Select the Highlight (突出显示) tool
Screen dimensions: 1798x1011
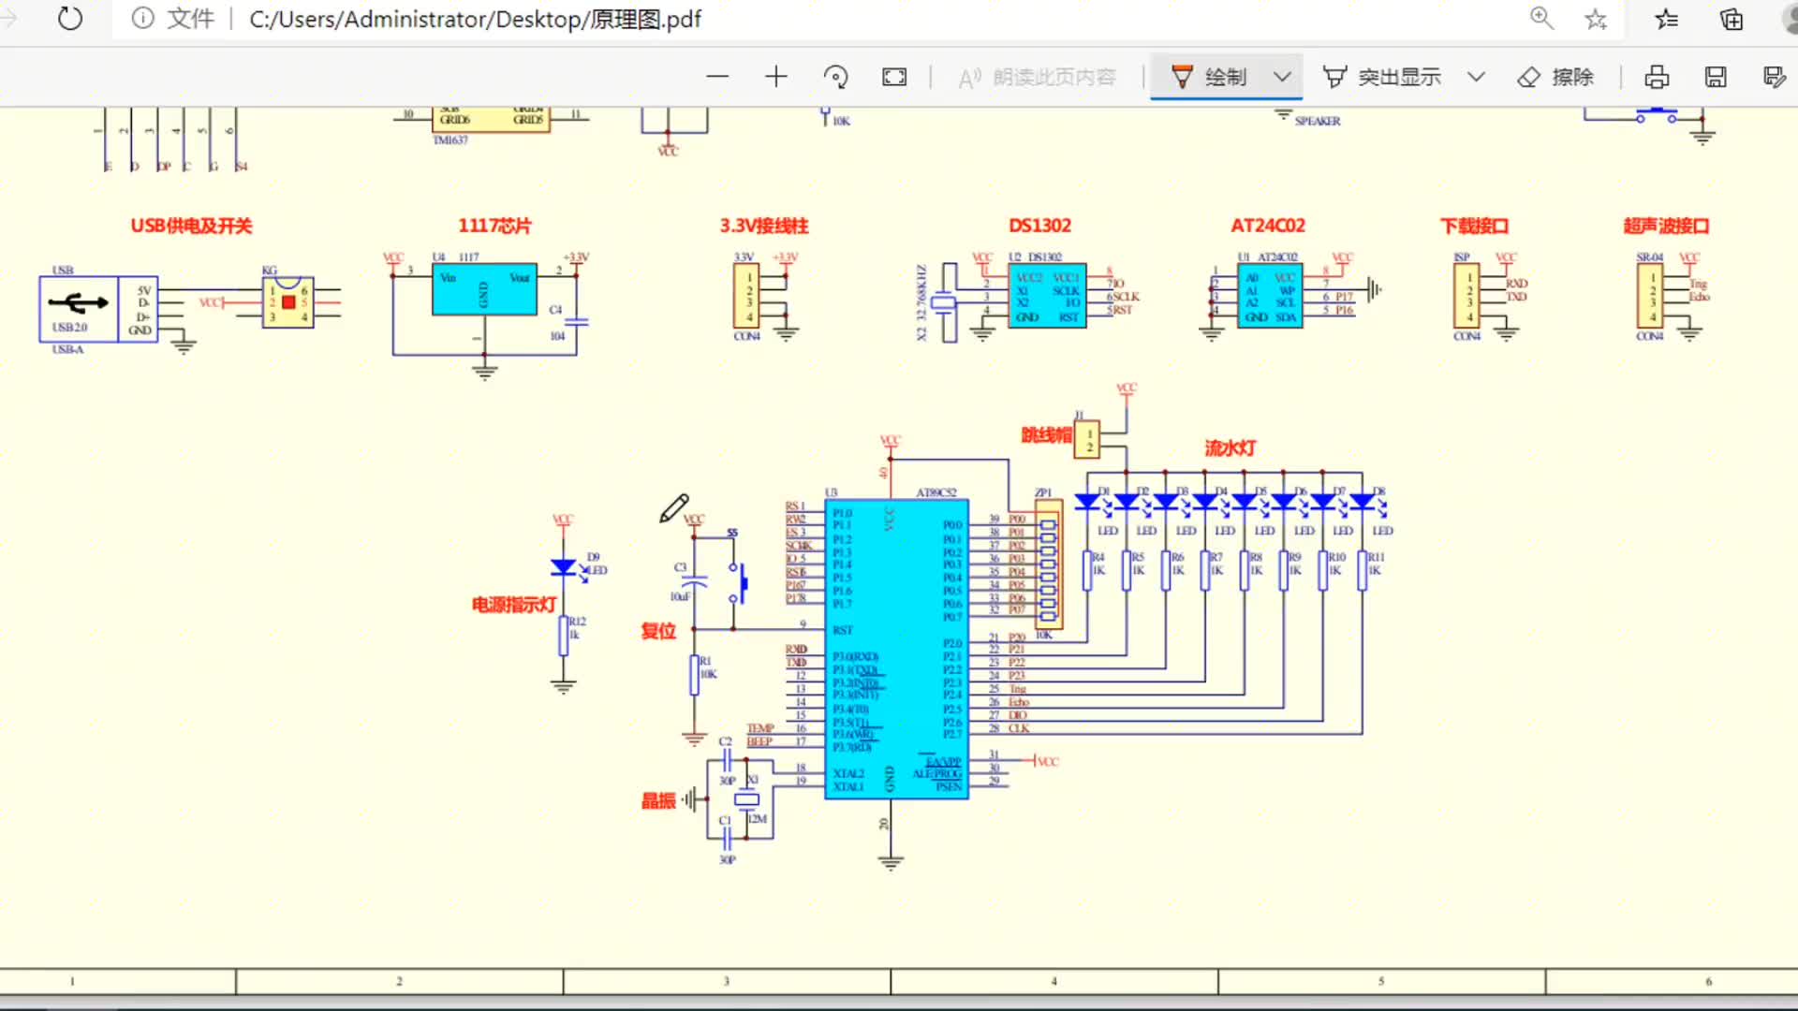(1381, 77)
